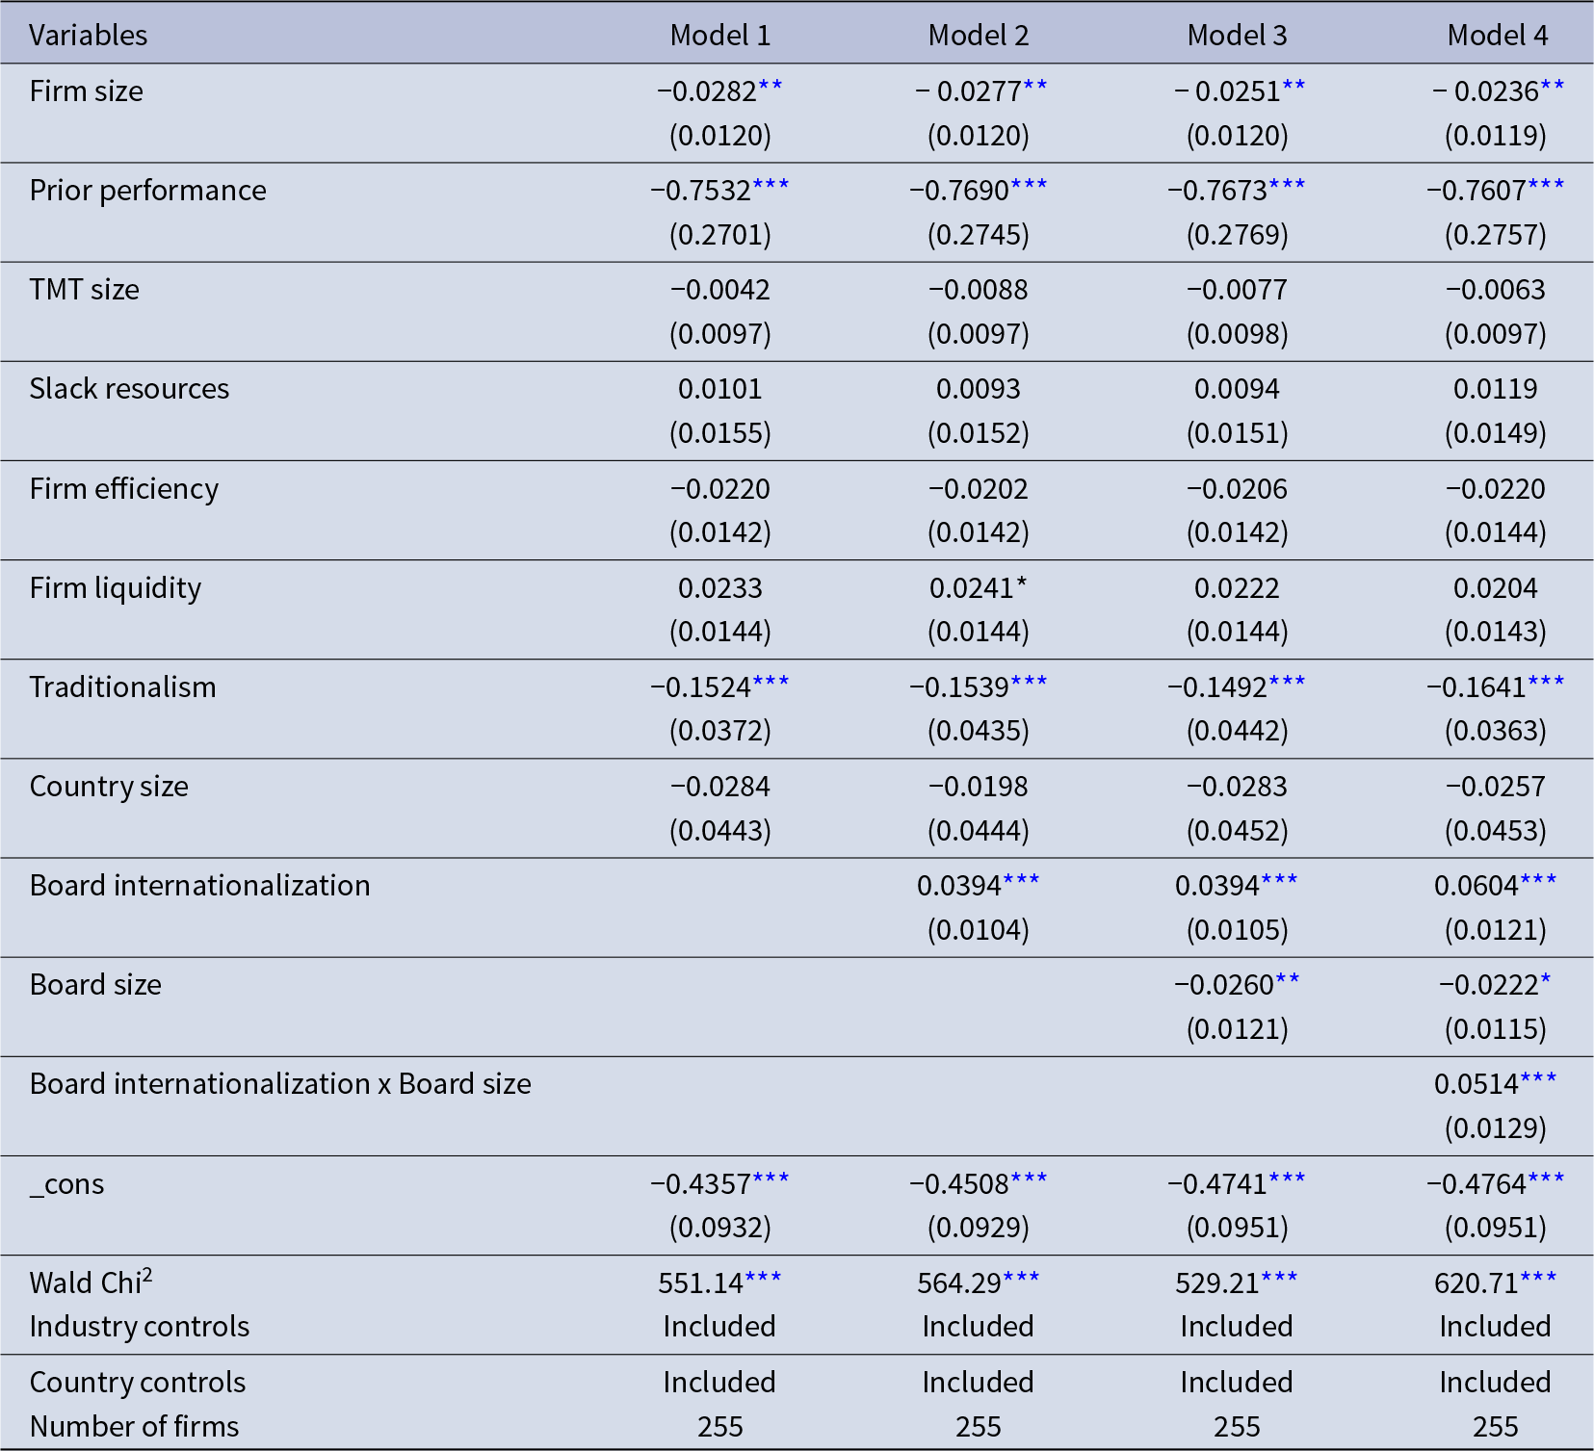This screenshot has width=1594, height=1451.
Task: Click the asterisks after Firm size −0.0236
Action: [1552, 89]
